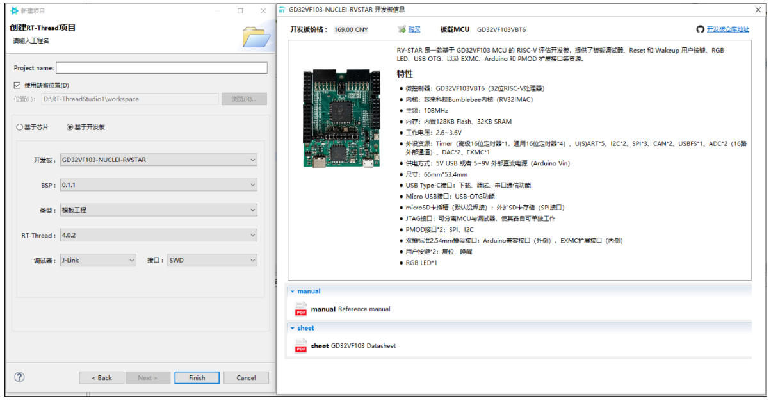
Task: Click the GitHub repository icon
Action: click(x=701, y=29)
